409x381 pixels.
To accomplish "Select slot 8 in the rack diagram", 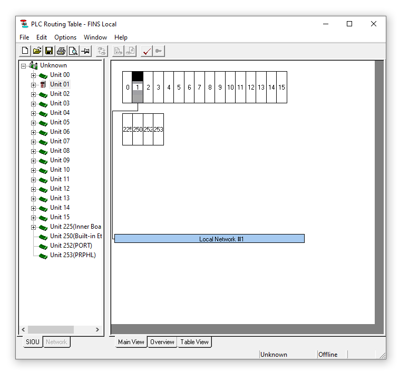I will point(210,87).
